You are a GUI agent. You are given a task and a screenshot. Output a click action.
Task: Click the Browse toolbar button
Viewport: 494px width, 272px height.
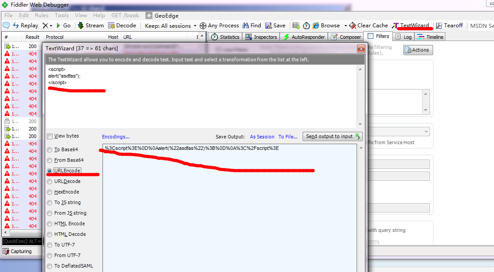[326, 26]
